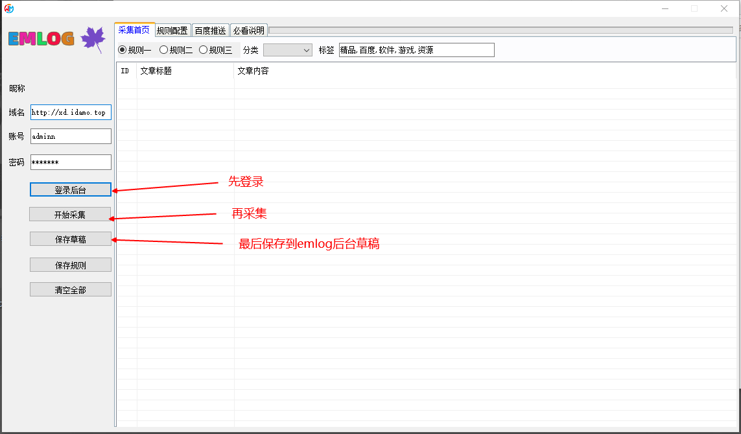This screenshot has height=434, width=741.
Task: Open the 必看说明 tab
Action: pyautogui.click(x=249, y=30)
